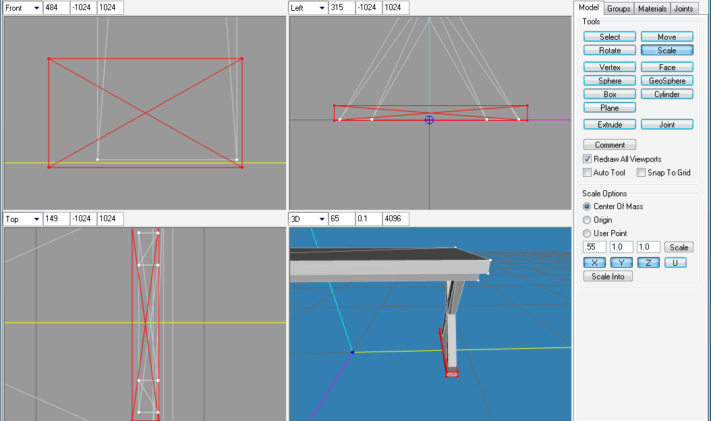Viewport: 711px width, 421px height.
Task: Switch to the Materials tab
Action: click(652, 8)
